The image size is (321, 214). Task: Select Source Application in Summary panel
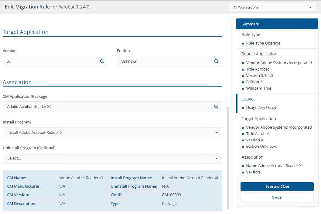click(259, 54)
